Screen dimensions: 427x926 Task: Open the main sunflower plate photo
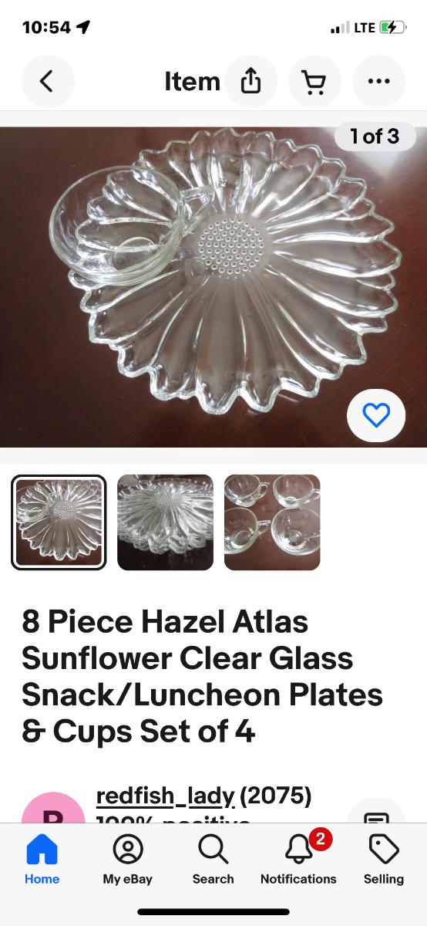[x=213, y=287]
